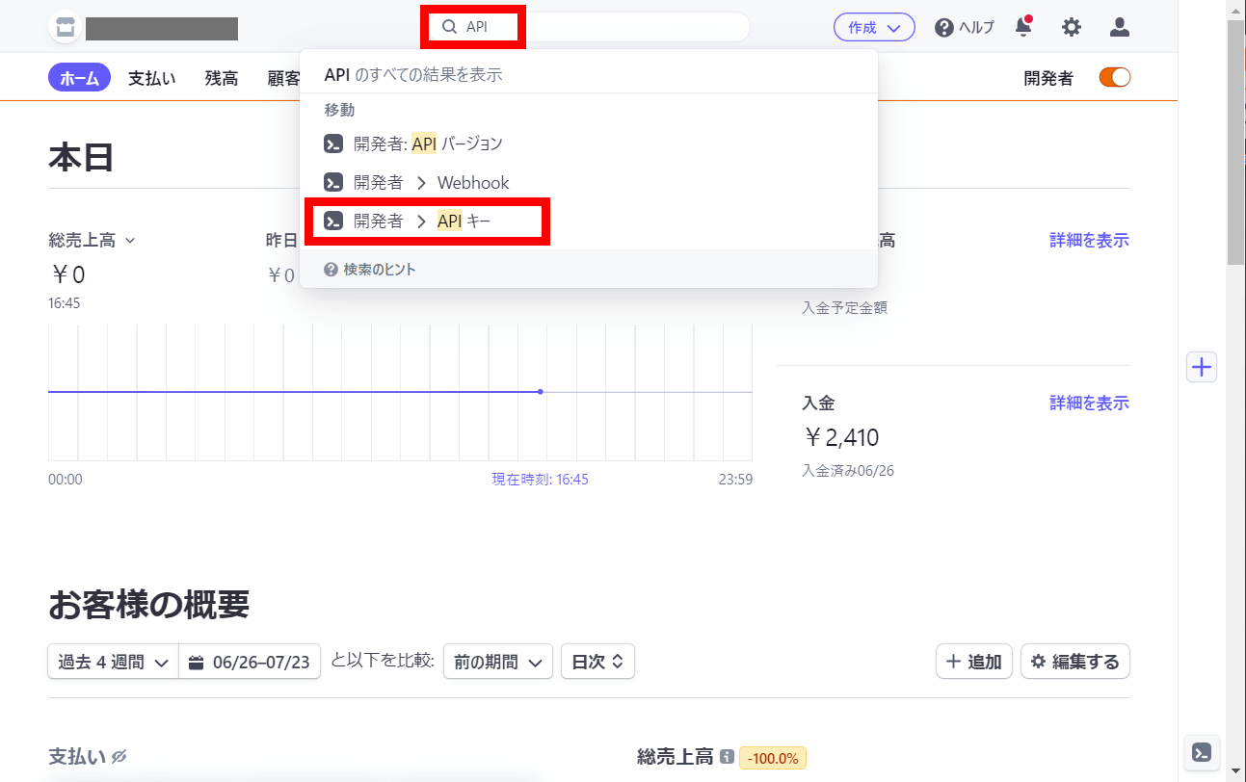Click the -100.0% change badge
The height and width of the screenshot is (782, 1246).
773,758
